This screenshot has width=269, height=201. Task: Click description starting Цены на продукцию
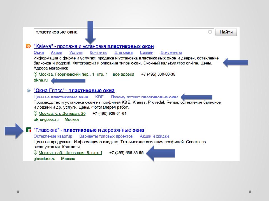(120, 144)
